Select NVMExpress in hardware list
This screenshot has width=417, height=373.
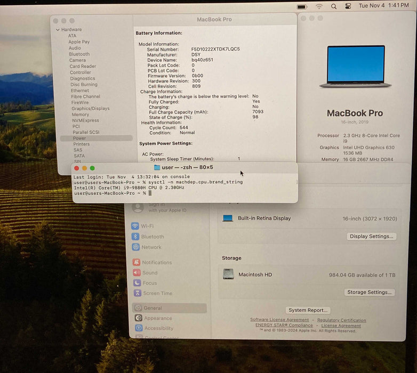[x=85, y=120]
